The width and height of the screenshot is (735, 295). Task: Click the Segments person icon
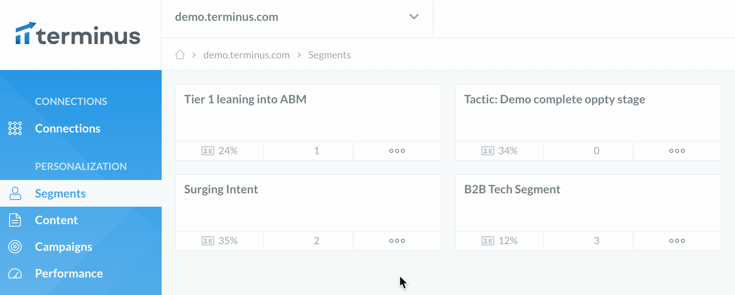tap(15, 193)
